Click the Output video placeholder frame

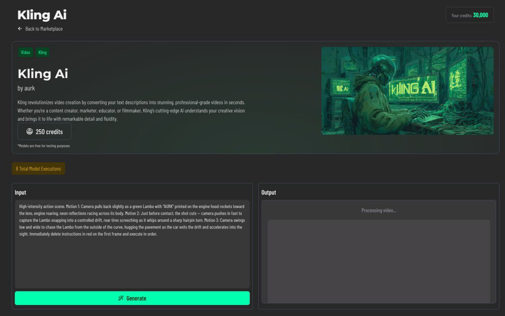(378, 261)
